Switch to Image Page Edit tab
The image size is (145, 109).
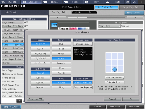(x=132, y=7)
